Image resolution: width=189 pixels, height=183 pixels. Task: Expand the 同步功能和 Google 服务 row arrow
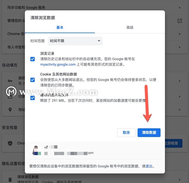180,8
